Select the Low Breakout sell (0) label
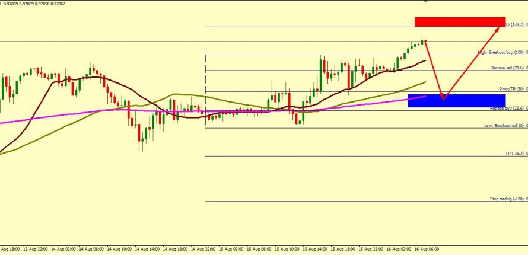The image size is (528, 255). (x=504, y=126)
